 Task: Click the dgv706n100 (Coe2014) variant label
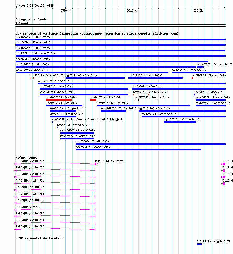154,108
